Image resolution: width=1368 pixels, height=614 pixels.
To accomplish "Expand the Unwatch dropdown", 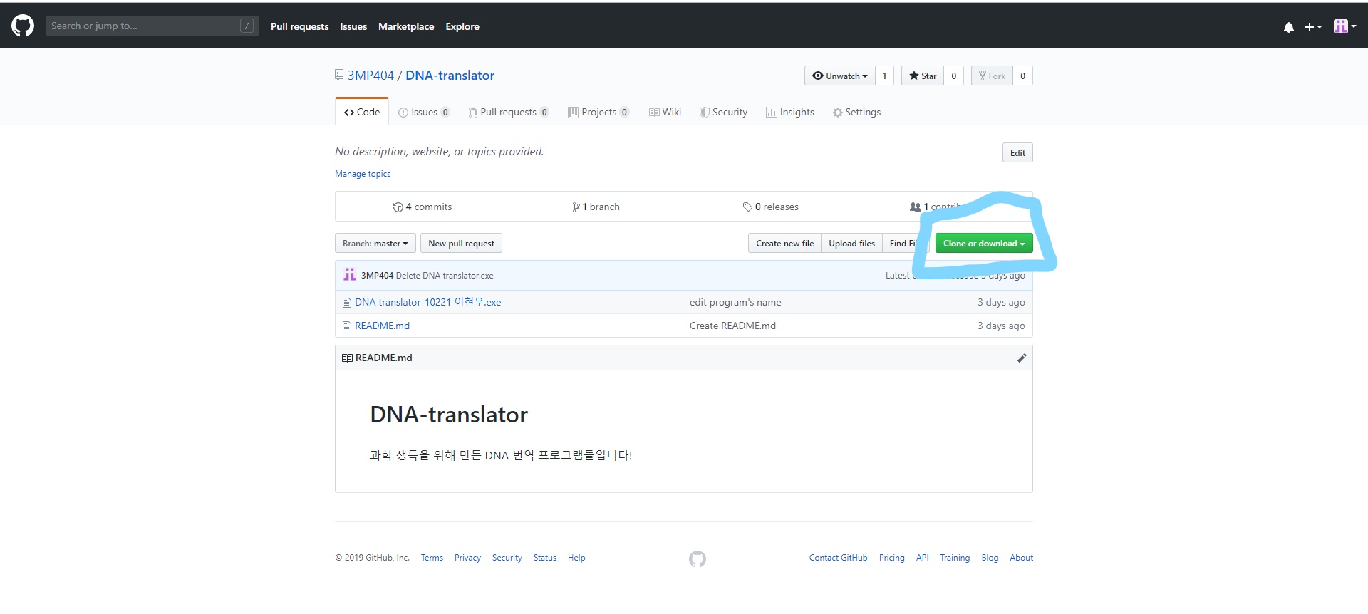I will pyautogui.click(x=840, y=76).
